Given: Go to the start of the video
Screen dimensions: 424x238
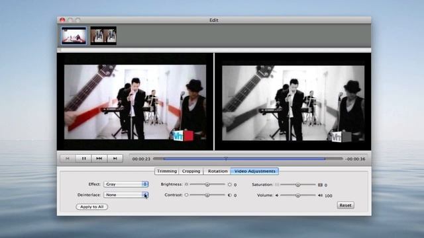Looking at the screenshot, I should [68, 159].
